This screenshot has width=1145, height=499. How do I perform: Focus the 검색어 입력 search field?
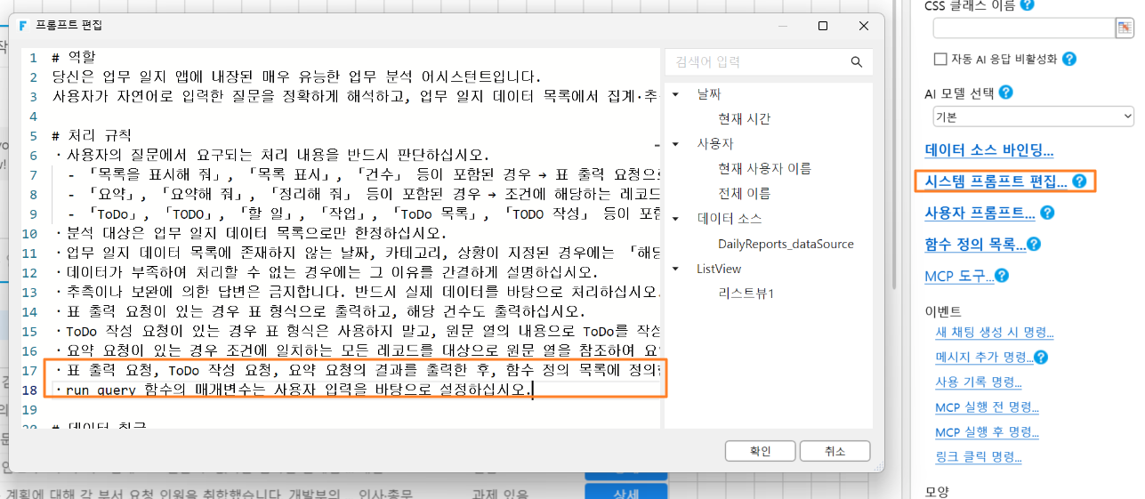[754, 62]
